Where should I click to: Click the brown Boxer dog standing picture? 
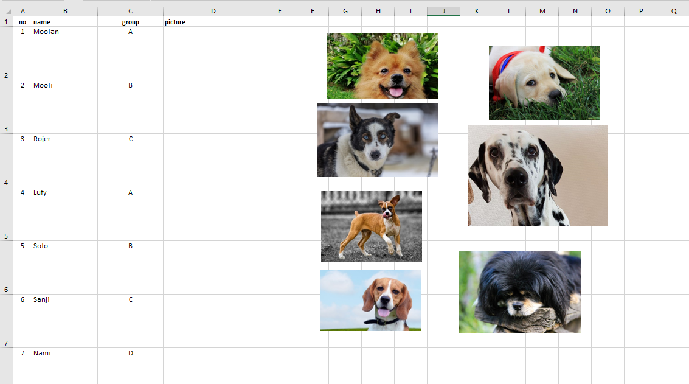[371, 226]
